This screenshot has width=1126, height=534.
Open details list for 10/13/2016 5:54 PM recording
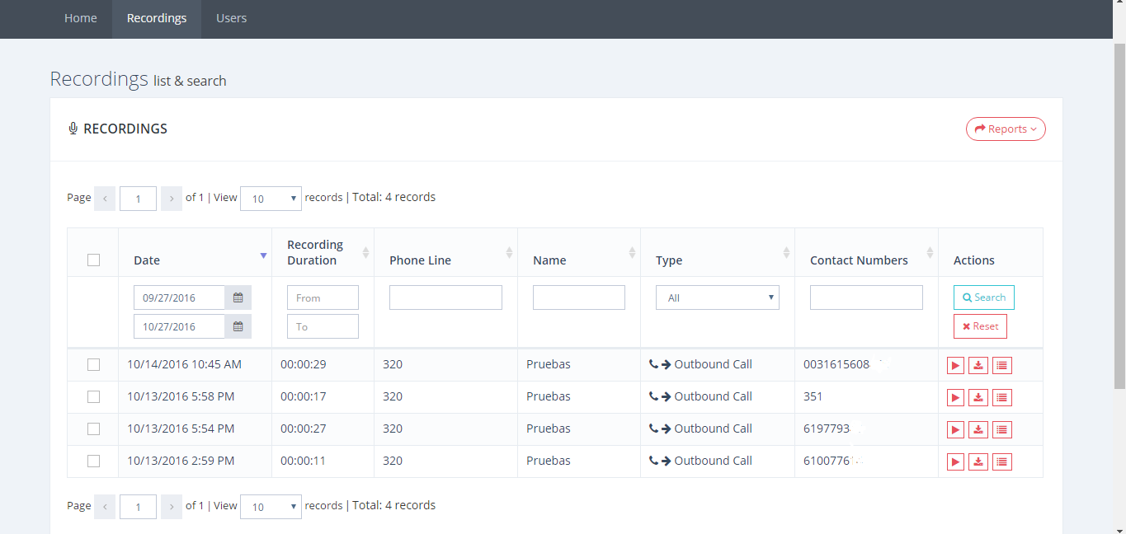tap(1001, 430)
